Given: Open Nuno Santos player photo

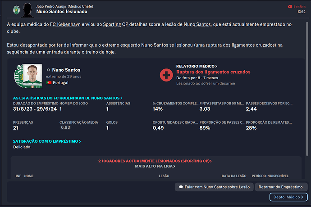Looking at the screenshot, I should click(32, 76).
